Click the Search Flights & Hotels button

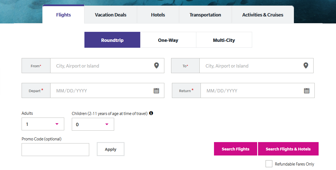pos(288,149)
